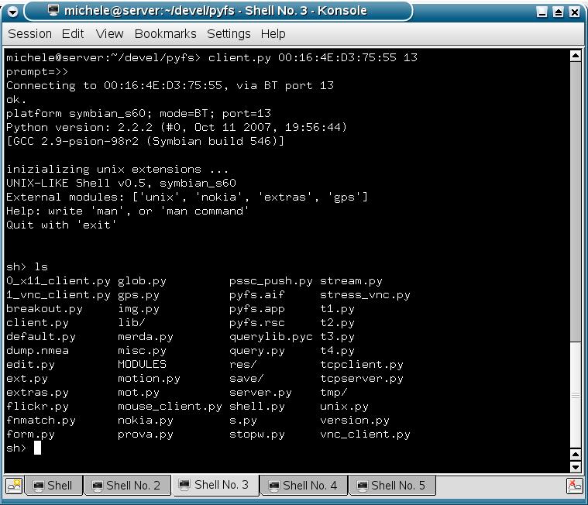The height and width of the screenshot is (505, 588).
Task: Click the file name dump.nmea
Action: pos(37,351)
